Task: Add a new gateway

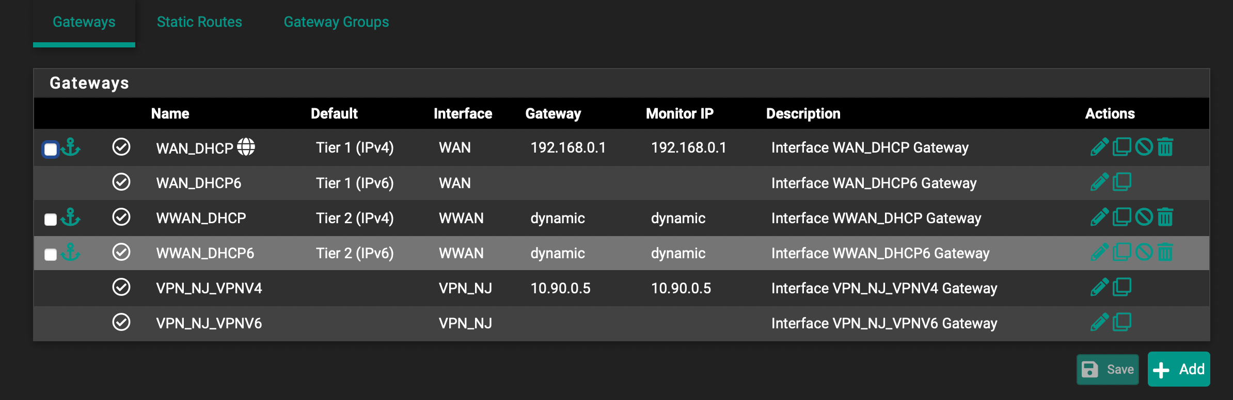Action: point(1179,369)
